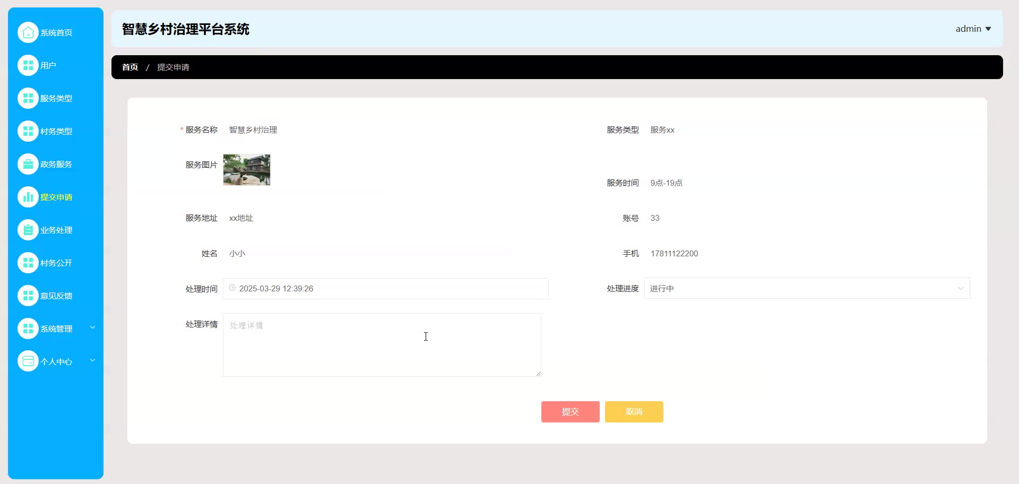1019x484 pixels.
Task: Open the admin user dropdown
Action: coord(973,29)
